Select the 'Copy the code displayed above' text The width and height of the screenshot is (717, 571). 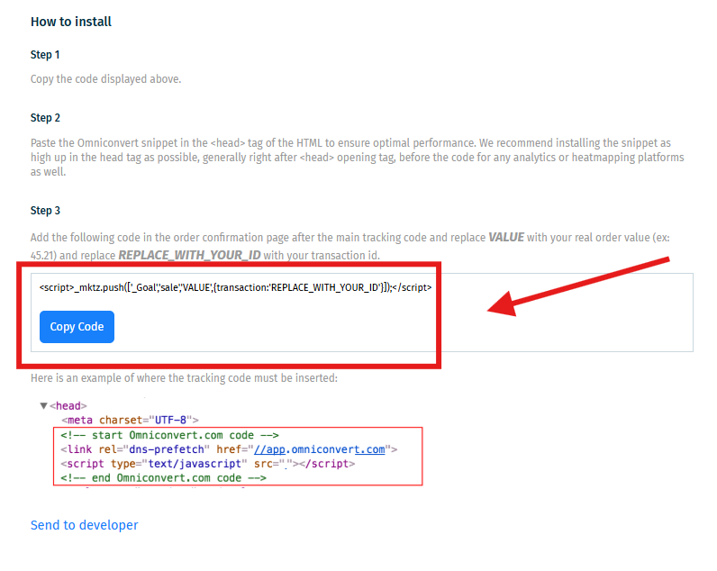[105, 79]
